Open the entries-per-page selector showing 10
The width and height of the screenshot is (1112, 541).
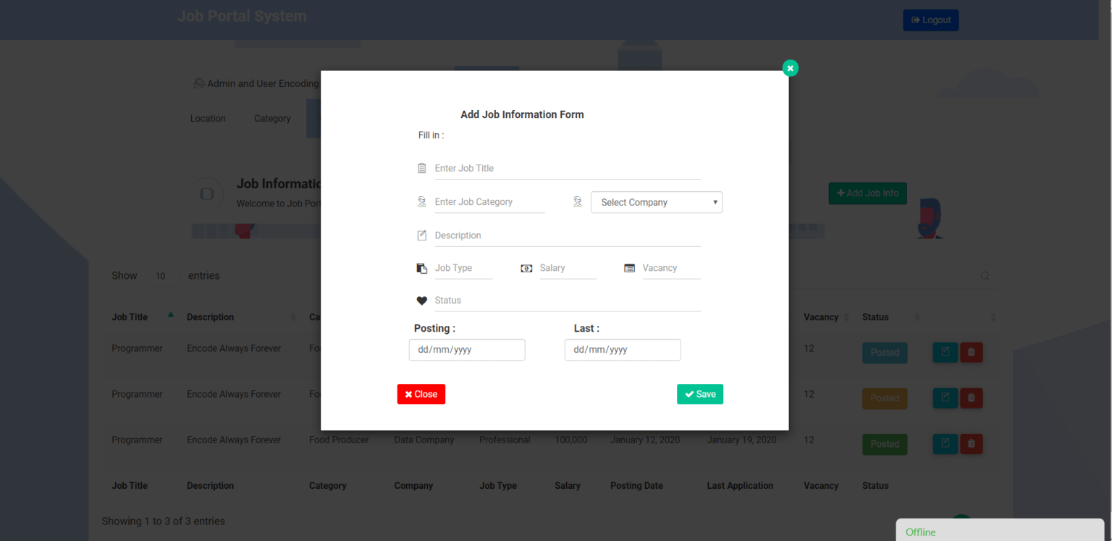point(163,276)
